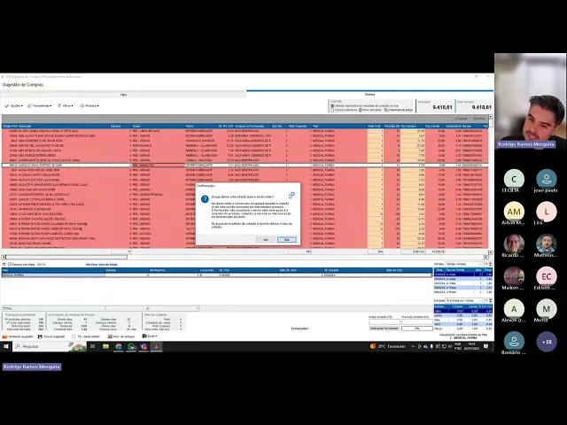Viewport: 567px width, 425px height.
Task: Sort by the Pço Compra column header
Action: tap(412, 126)
